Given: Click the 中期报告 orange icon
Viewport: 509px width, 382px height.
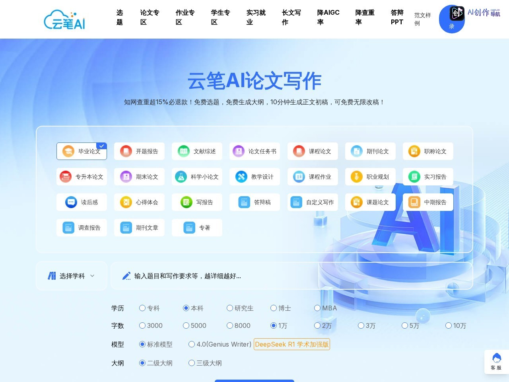Looking at the screenshot, I should pyautogui.click(x=414, y=202).
